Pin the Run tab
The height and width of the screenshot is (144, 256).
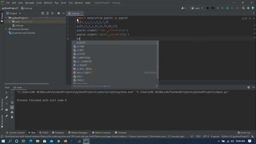(x=6, y=116)
